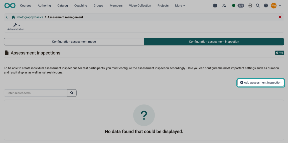This screenshot has height=143, width=288.
Task: Go back using the breadcrumb back arrow
Action: pyautogui.click(x=7, y=17)
